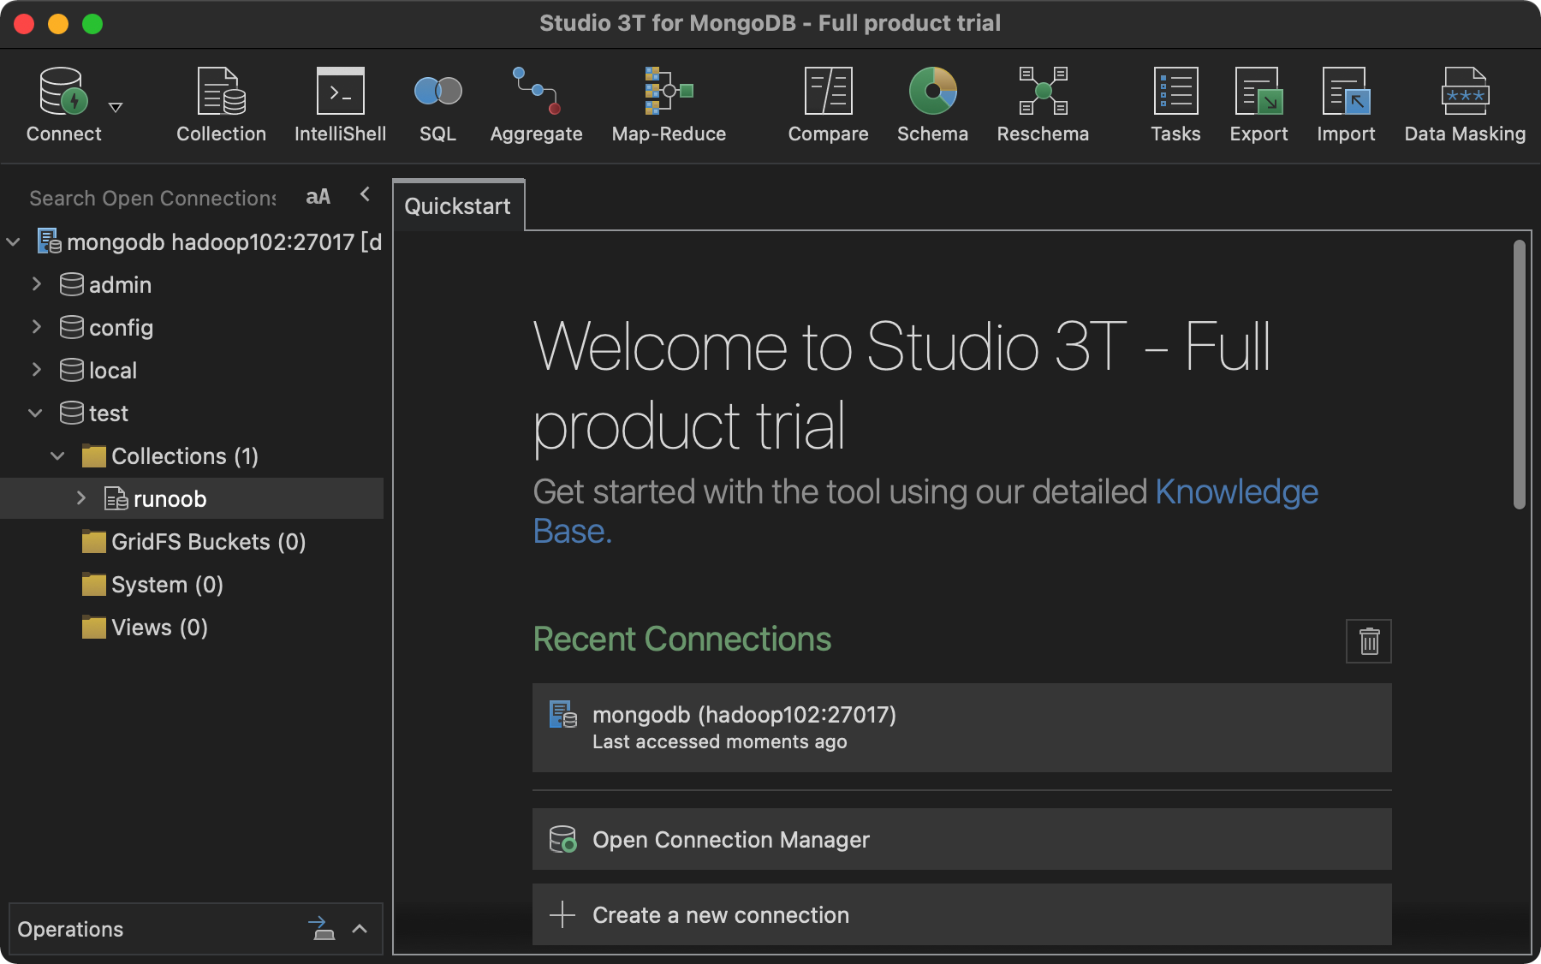Open recent connection mongodb (hadoop102:27017)

961,728
